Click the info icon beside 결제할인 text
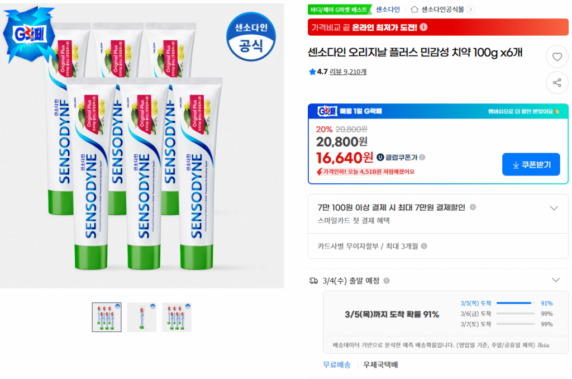 click(473, 206)
